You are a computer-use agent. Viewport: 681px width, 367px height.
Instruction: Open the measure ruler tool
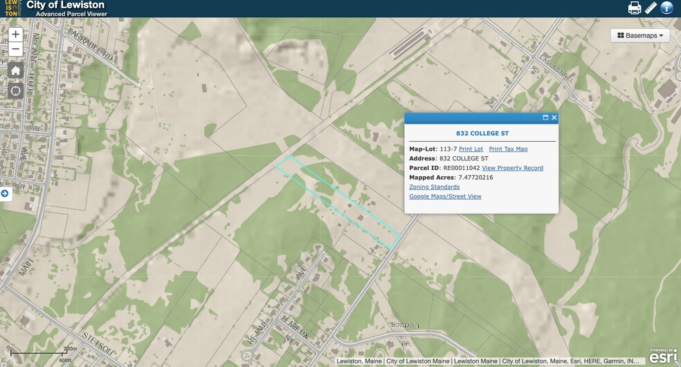tap(651, 8)
